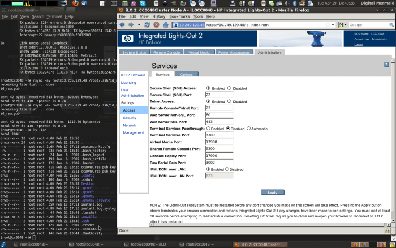Open Firefox History menu
The width and height of the screenshot is (396, 248).
coord(159,16)
